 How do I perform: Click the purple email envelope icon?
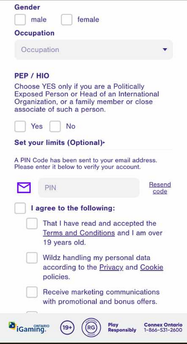click(24, 188)
